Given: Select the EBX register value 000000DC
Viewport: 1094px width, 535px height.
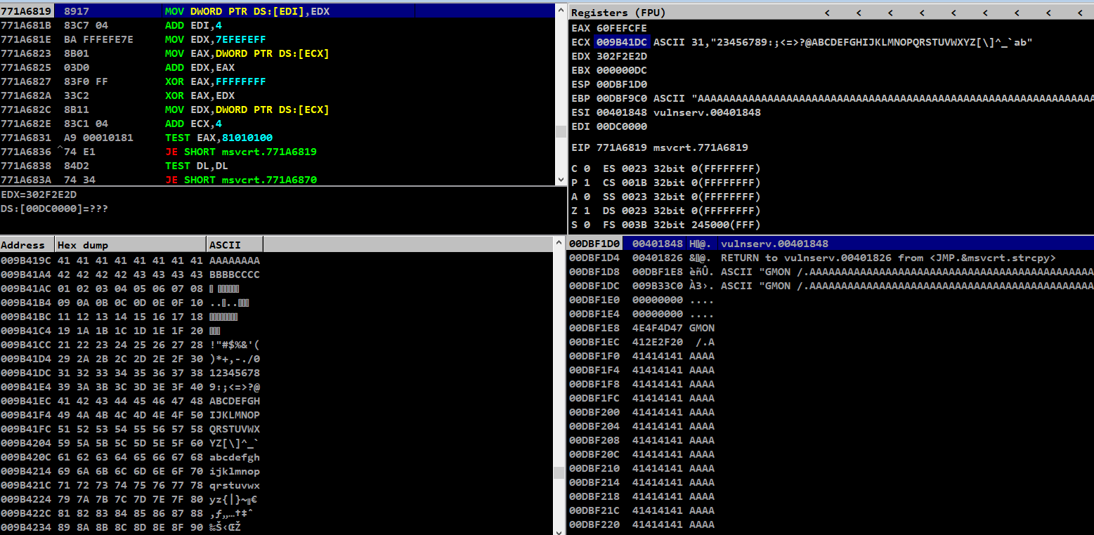Looking at the screenshot, I should coord(622,70).
